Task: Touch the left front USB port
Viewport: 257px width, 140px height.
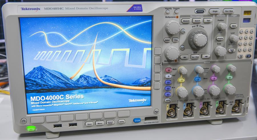Action: pyautogui.click(x=57, y=126)
